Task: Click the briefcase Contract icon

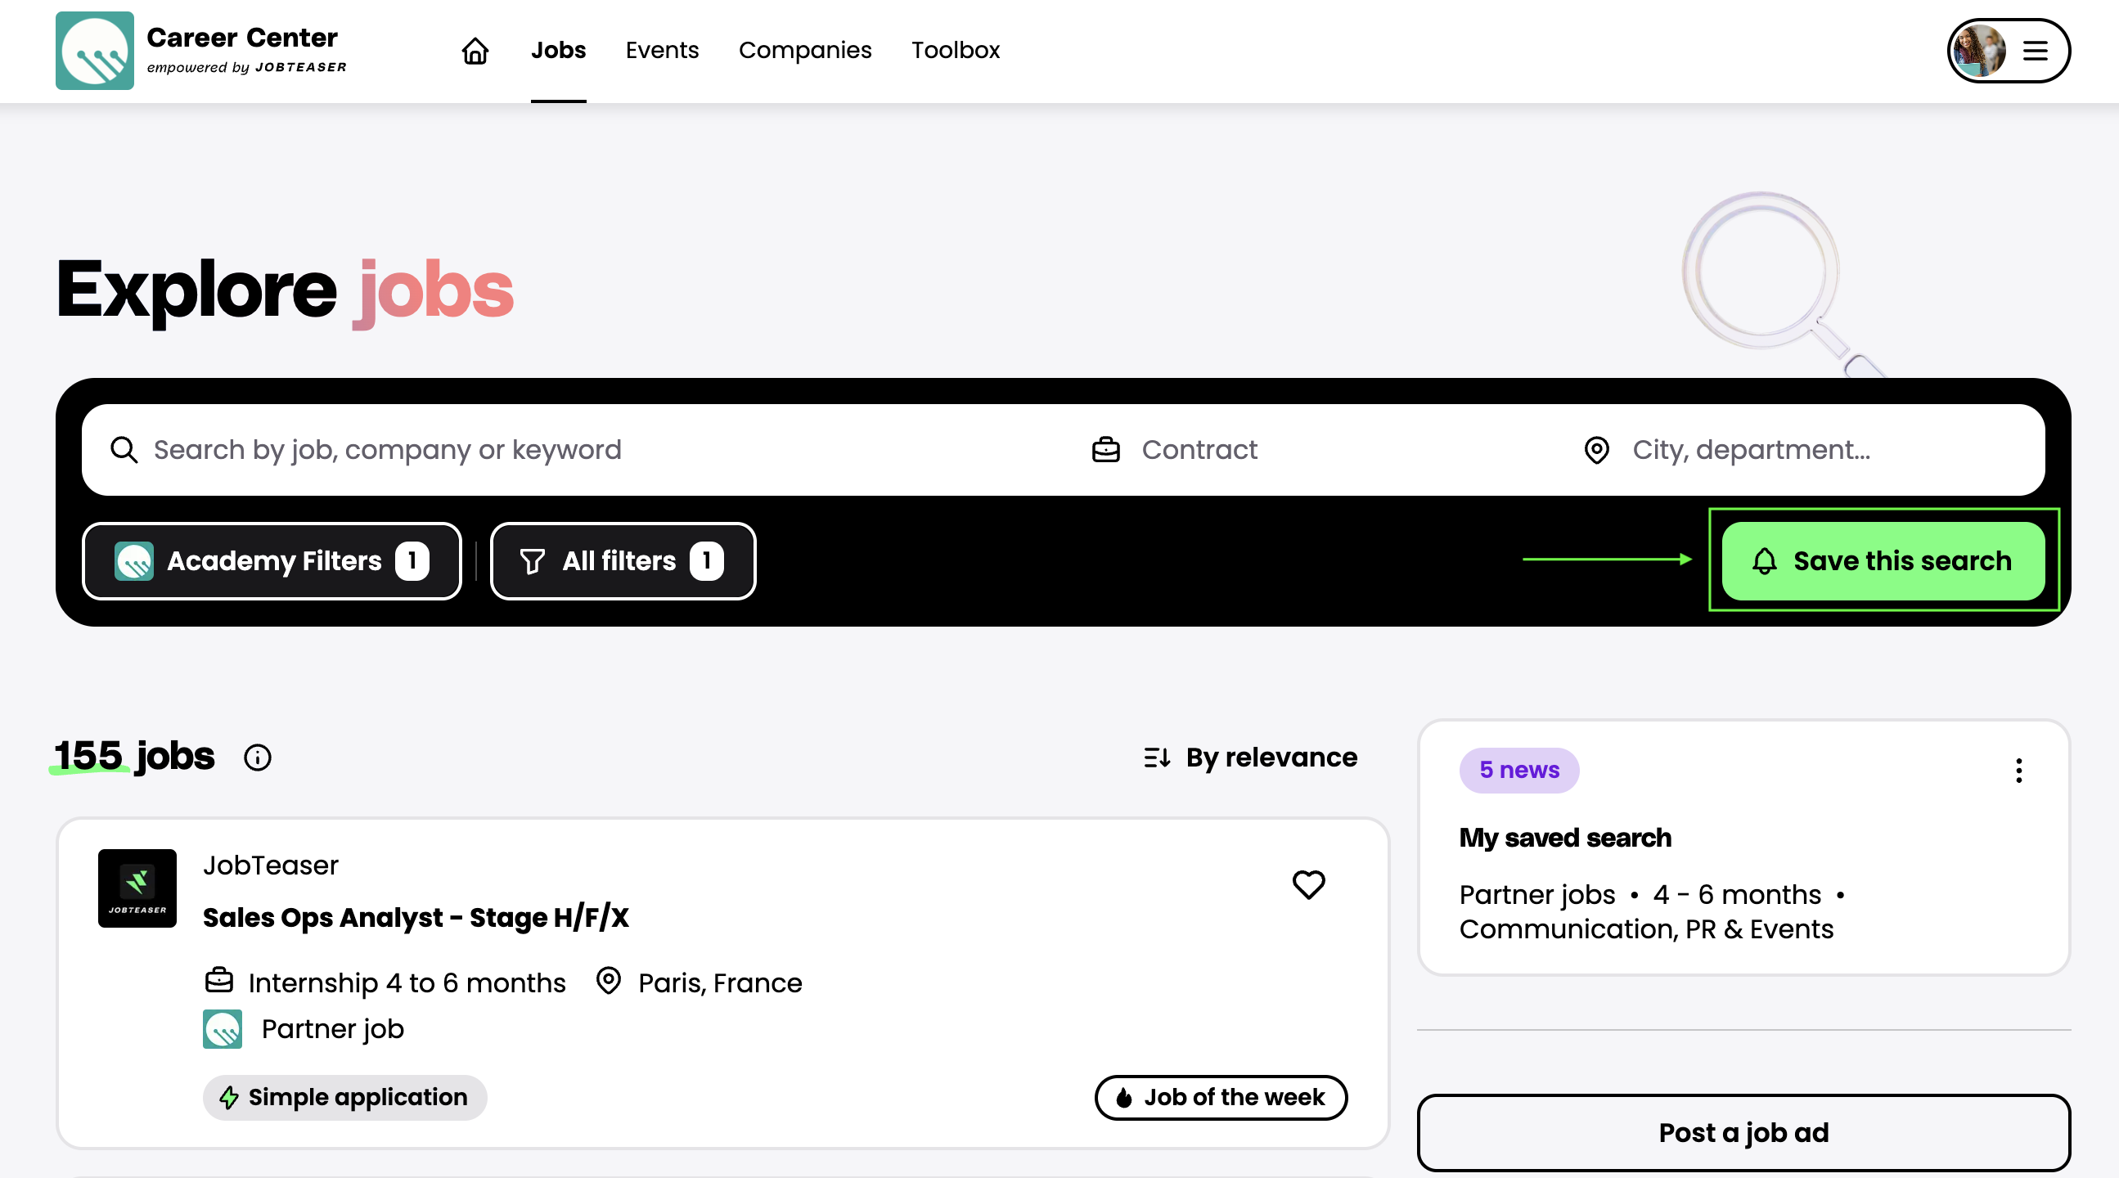Action: (x=1105, y=450)
